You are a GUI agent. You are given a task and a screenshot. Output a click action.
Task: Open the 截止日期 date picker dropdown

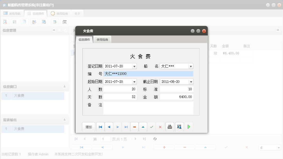click(190, 81)
